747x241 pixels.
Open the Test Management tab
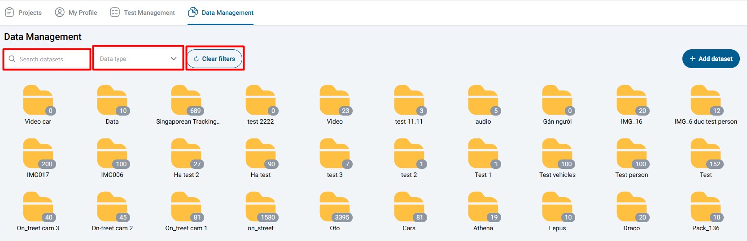click(143, 13)
